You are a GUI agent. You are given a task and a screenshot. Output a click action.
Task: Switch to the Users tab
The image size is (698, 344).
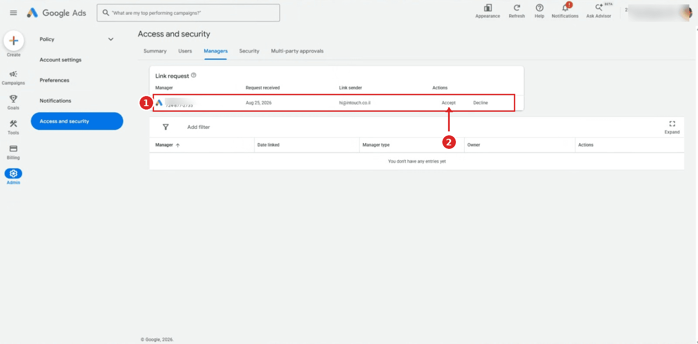pyautogui.click(x=185, y=51)
